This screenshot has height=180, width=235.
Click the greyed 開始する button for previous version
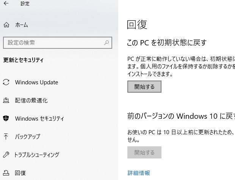[144, 153]
